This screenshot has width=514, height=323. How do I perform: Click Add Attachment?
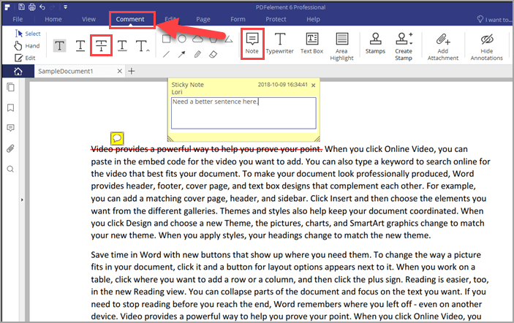(443, 47)
